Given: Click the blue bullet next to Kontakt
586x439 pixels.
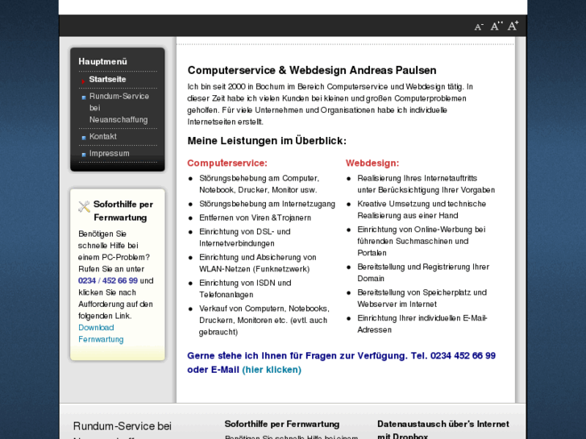Looking at the screenshot, I should pyautogui.click(x=84, y=138).
